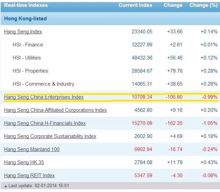
Task: Click the Commerce & Industry value 14065.31
Action: [x=142, y=84]
